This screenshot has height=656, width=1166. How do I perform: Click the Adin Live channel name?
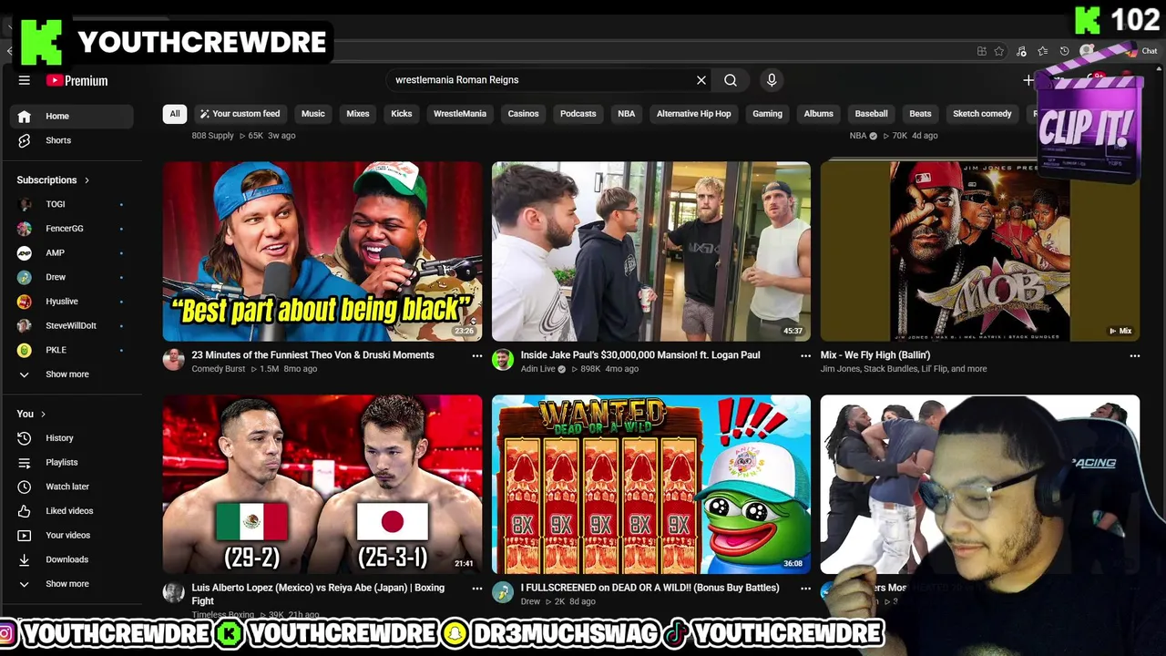pos(537,369)
